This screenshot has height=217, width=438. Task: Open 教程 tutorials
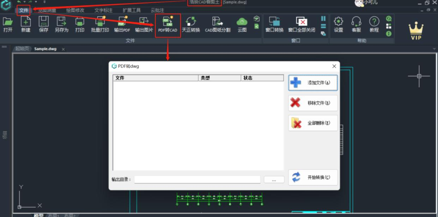point(374,24)
